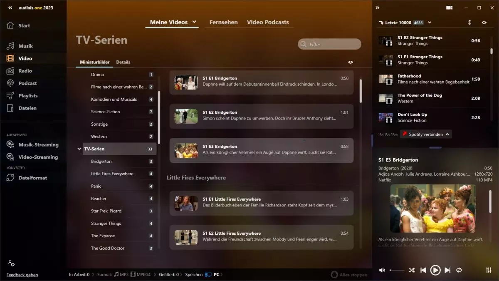
Task: Switch to Fernsehen tab
Action: tap(224, 22)
